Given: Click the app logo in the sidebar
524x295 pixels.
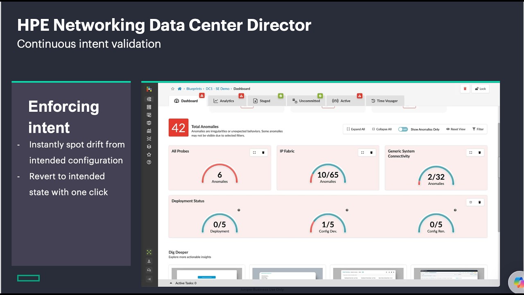Looking at the screenshot, I should click(x=149, y=89).
